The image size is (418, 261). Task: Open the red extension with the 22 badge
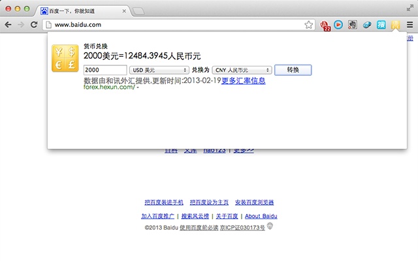pyautogui.click(x=325, y=25)
